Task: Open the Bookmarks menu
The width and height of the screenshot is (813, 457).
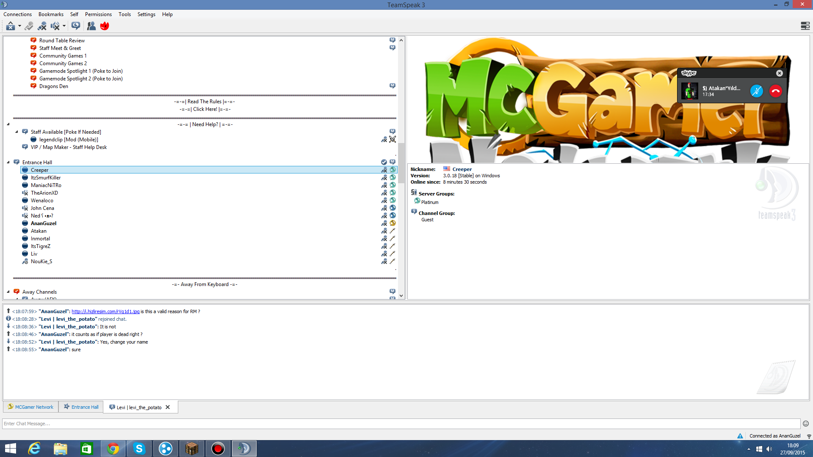Action: pos(51,14)
